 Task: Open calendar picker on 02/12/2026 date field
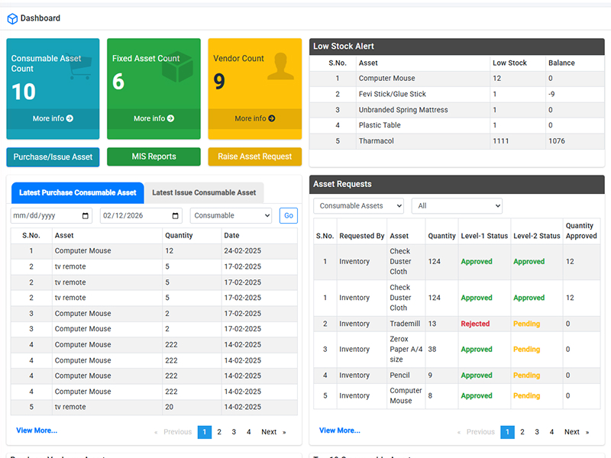click(x=176, y=216)
